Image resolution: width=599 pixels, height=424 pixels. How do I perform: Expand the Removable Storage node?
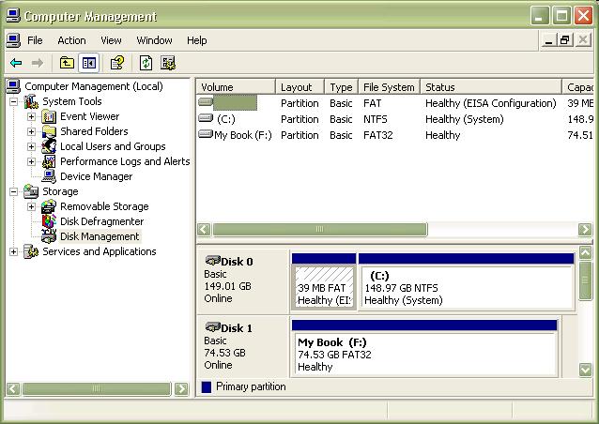click(x=31, y=206)
